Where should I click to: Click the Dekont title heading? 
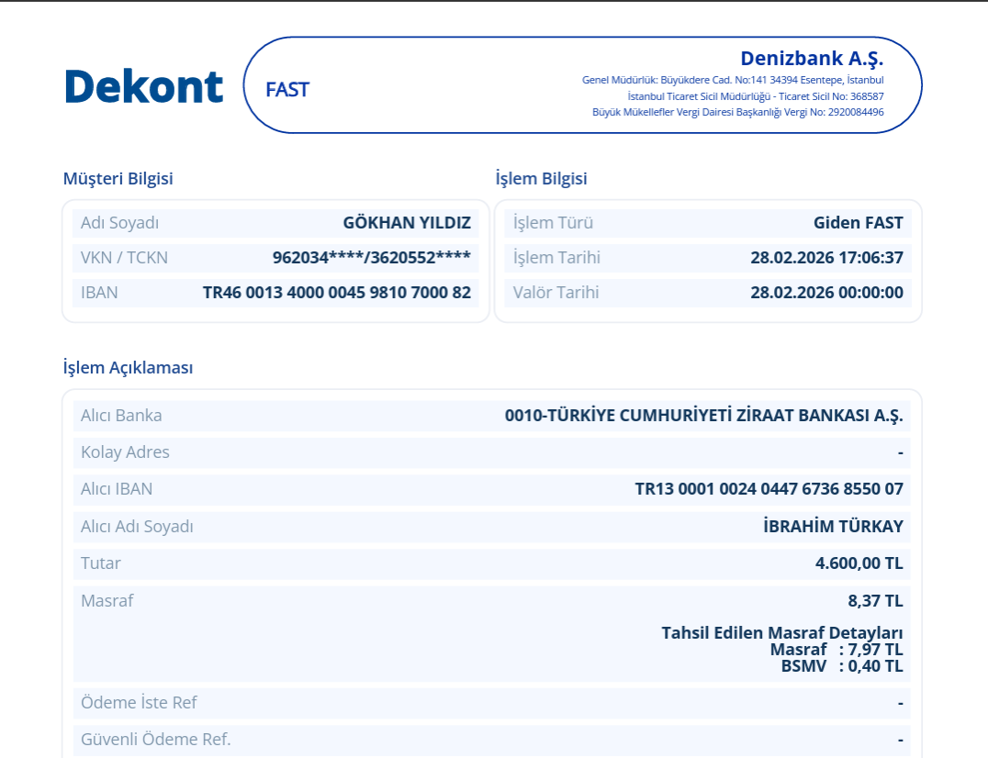tap(143, 86)
